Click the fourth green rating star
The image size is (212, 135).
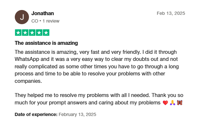(39, 33)
